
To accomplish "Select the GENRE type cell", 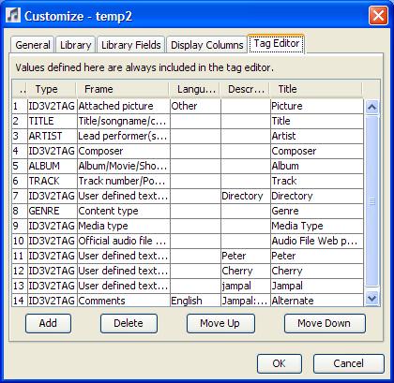I will tap(53, 211).
